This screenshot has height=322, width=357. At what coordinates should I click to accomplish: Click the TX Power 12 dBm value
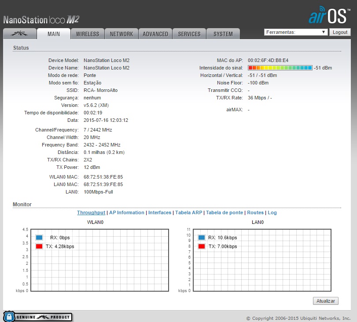(x=92, y=167)
